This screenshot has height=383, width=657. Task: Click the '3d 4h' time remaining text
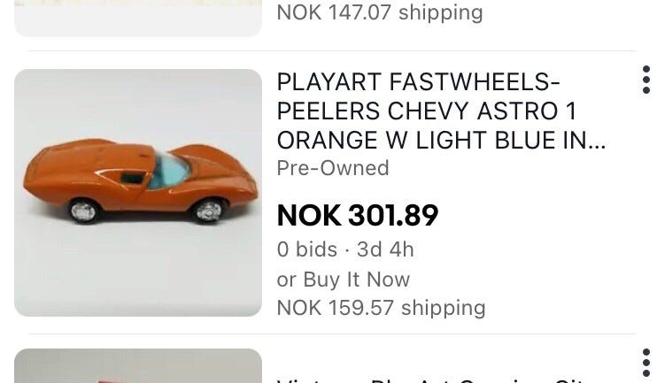pos(385,249)
